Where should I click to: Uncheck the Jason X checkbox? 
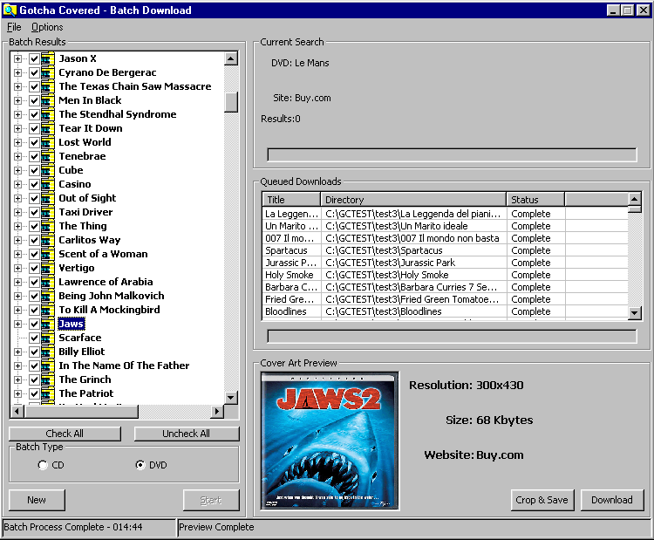tap(34, 58)
